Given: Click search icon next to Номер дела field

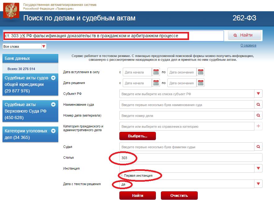Looking at the screenshot, I should click(258, 115).
